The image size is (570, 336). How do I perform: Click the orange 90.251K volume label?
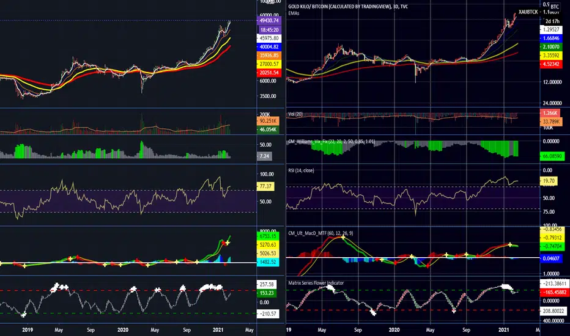(268, 121)
